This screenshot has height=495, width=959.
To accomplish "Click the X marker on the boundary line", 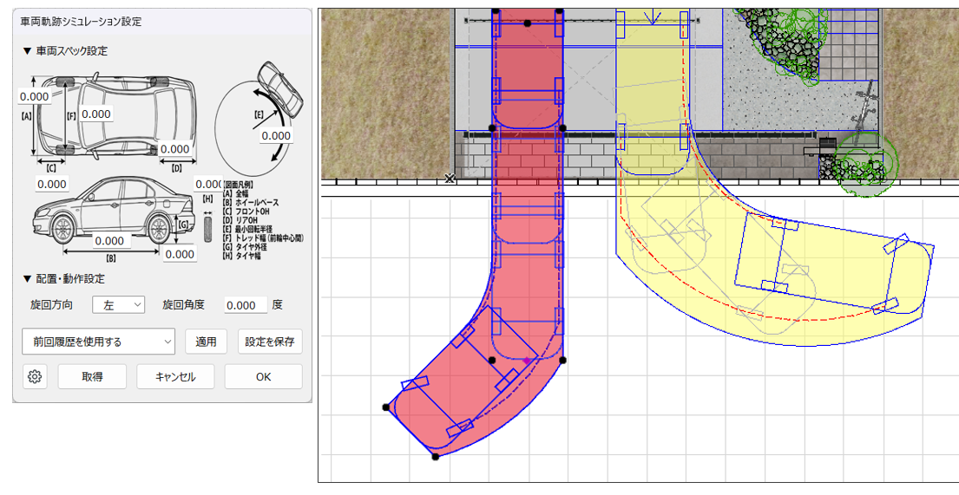I will (449, 179).
